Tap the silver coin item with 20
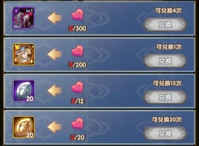The height and width of the screenshot is (146, 199). pos(24,91)
